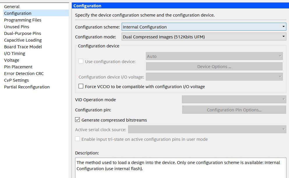Screen dimensions: 289x178
Task: Open the Configuration scheme dropdown
Action: point(204,27)
